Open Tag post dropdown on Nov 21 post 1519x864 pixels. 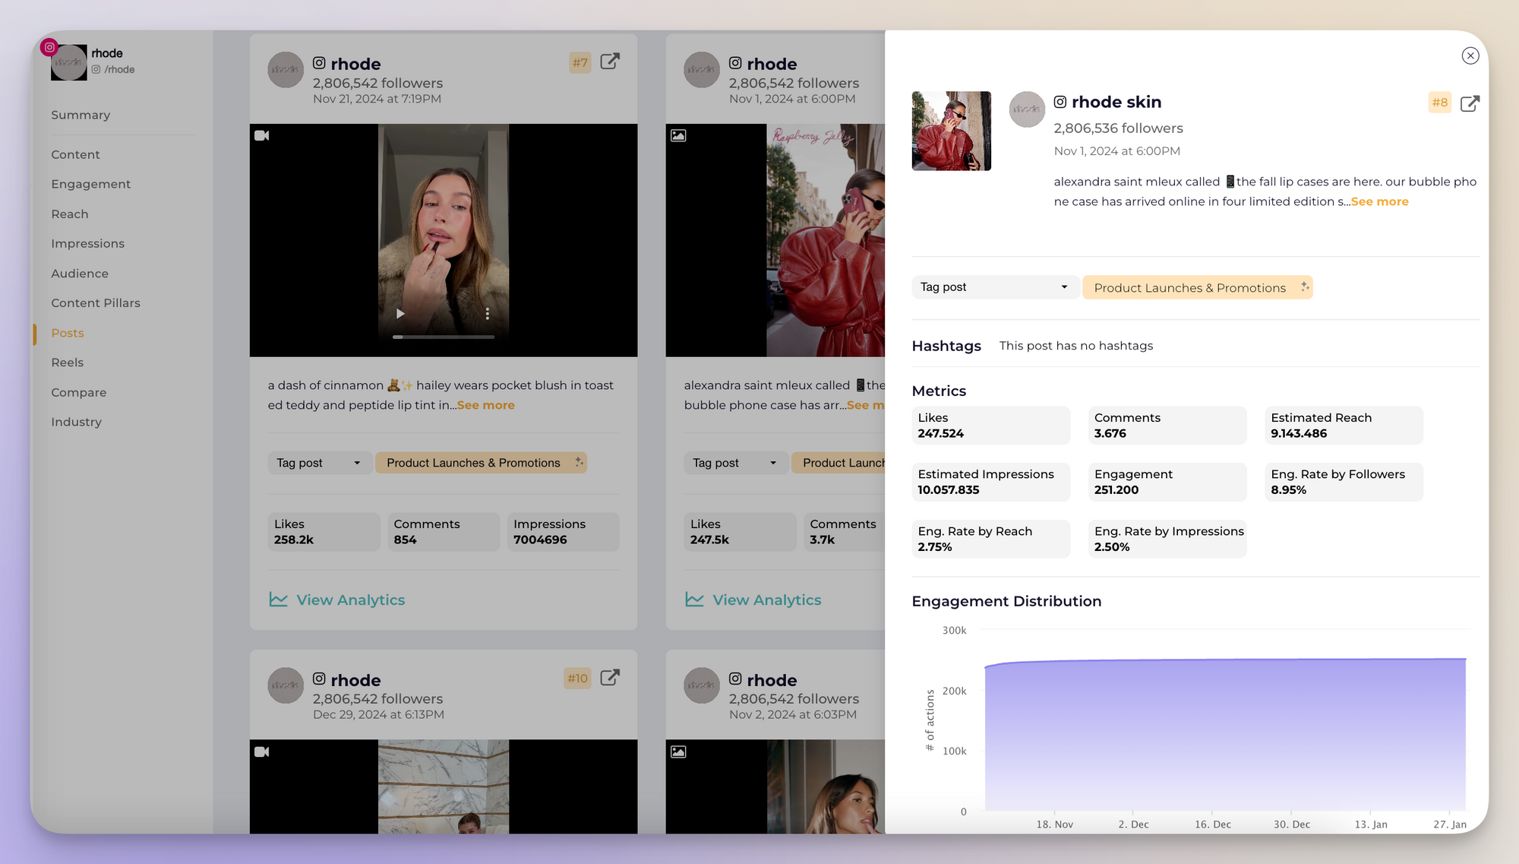[320, 463]
